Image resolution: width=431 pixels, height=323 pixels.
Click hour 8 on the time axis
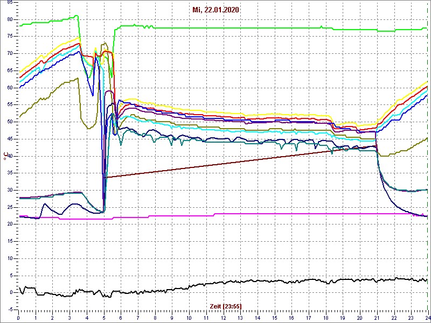point(155,317)
